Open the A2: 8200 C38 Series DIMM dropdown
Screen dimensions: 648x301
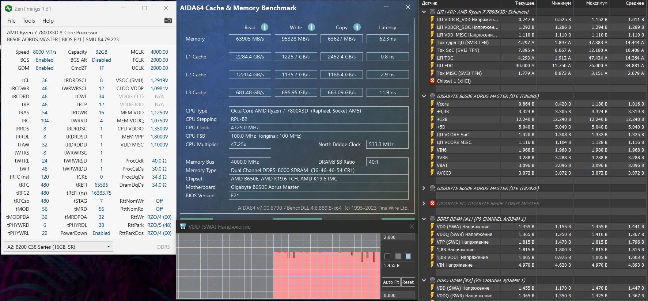click(x=58, y=247)
